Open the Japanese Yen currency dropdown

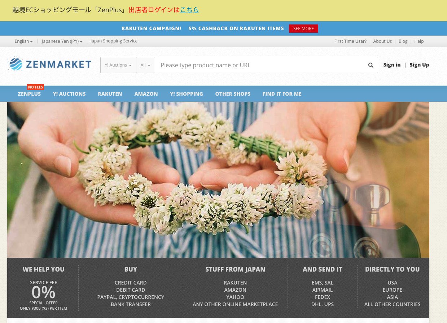pyautogui.click(x=62, y=41)
